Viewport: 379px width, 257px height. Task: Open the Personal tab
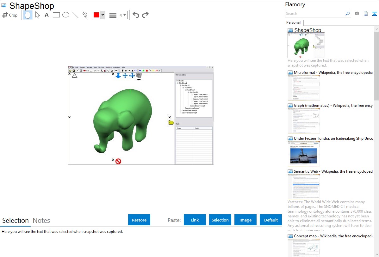click(294, 22)
